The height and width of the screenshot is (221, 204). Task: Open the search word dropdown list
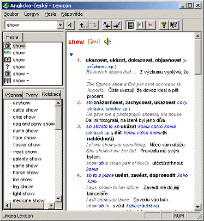[61, 25]
